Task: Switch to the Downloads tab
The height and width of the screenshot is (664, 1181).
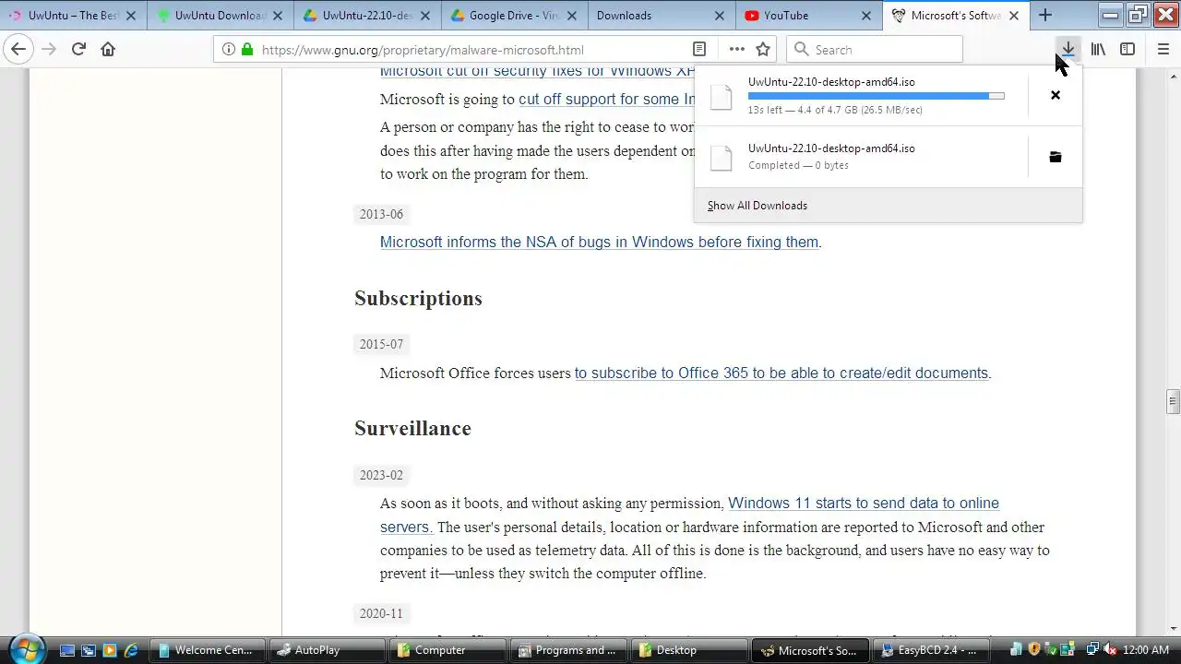Action: (x=662, y=16)
